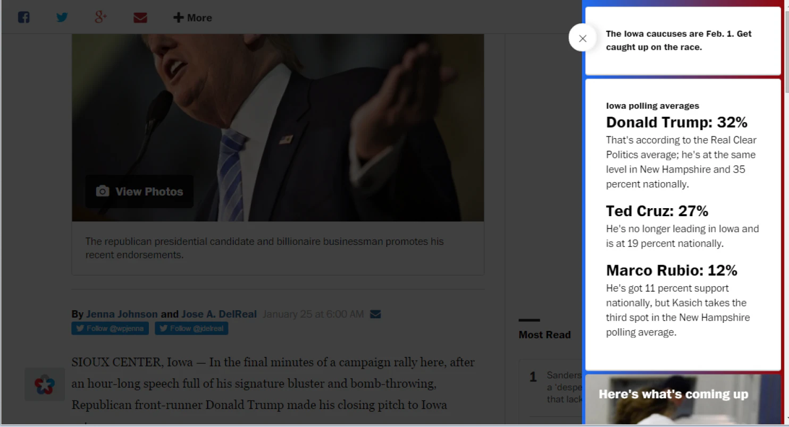
Task: Open the View Photos gallery
Action: [139, 192]
